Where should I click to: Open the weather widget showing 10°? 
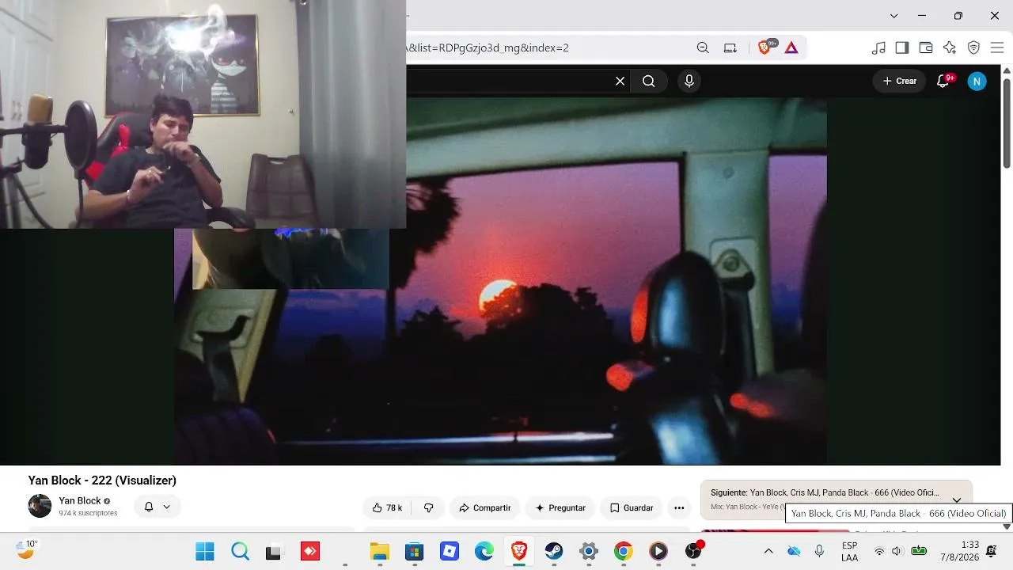(26, 549)
